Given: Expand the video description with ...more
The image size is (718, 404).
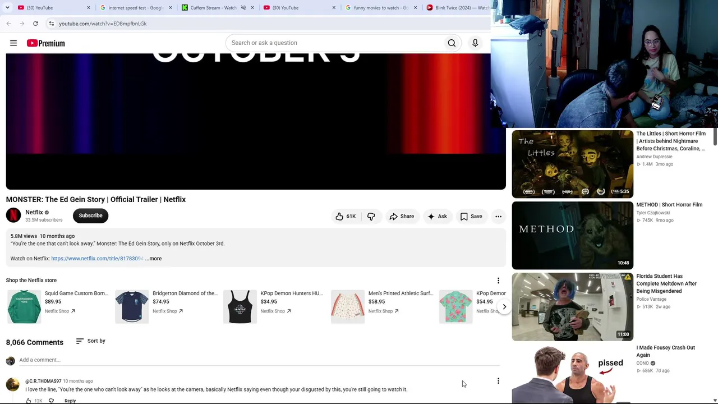Looking at the screenshot, I should [x=153, y=259].
